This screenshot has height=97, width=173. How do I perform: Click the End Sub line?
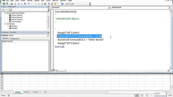60,47
